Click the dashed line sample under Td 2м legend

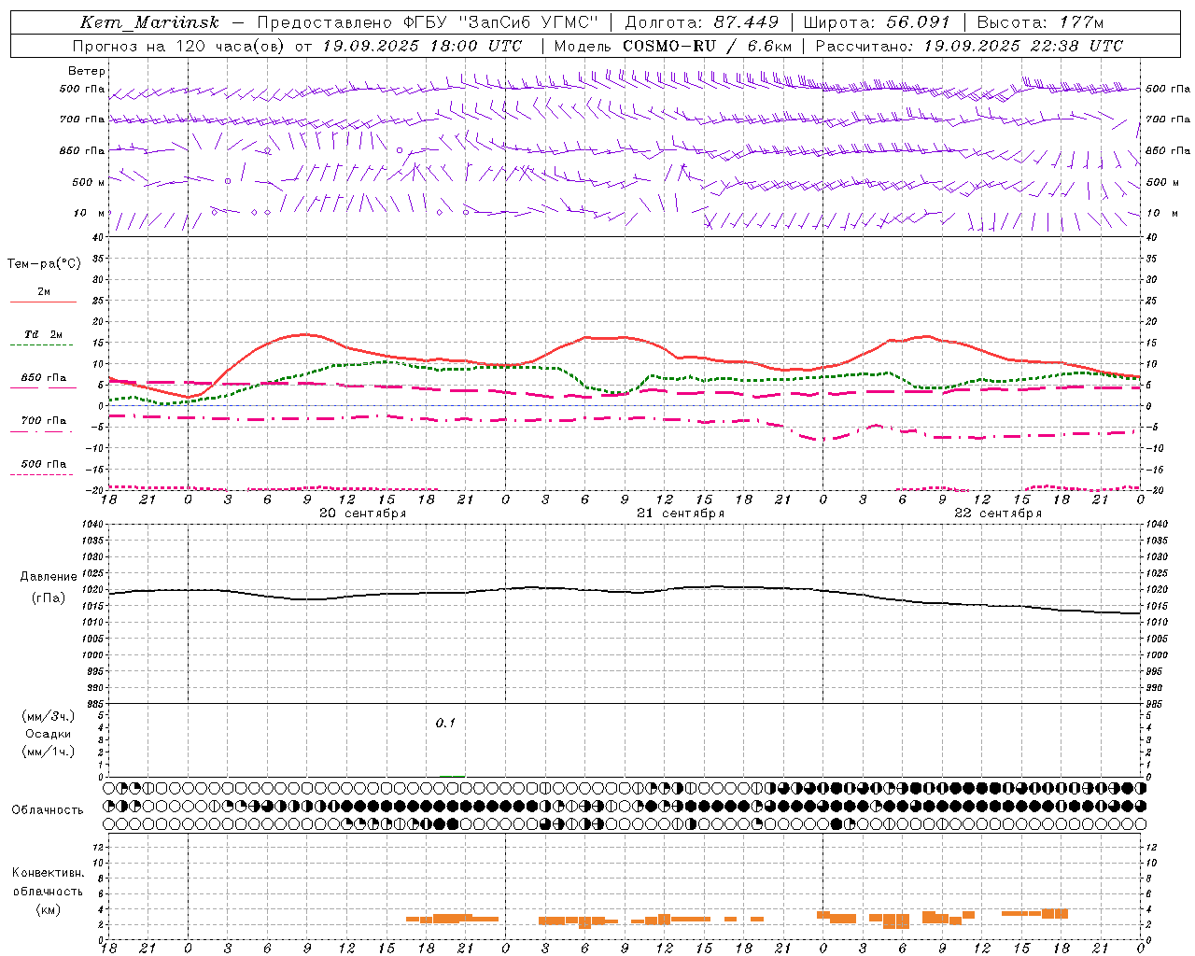pyautogui.click(x=41, y=345)
